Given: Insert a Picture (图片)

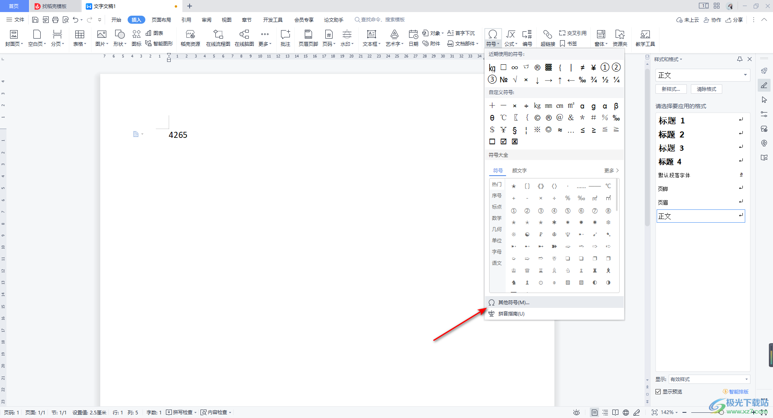Looking at the screenshot, I should [102, 38].
